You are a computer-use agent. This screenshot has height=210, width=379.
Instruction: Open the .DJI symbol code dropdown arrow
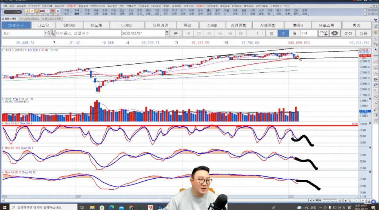(x=46, y=33)
